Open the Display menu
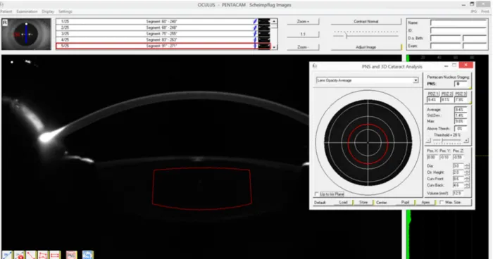The height and width of the screenshot is (259, 493). pos(48,11)
